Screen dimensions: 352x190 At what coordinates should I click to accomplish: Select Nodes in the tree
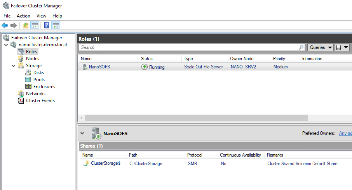tap(33, 59)
